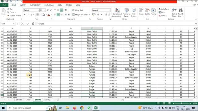Expand the formula bar chevron

click(x=196, y=24)
